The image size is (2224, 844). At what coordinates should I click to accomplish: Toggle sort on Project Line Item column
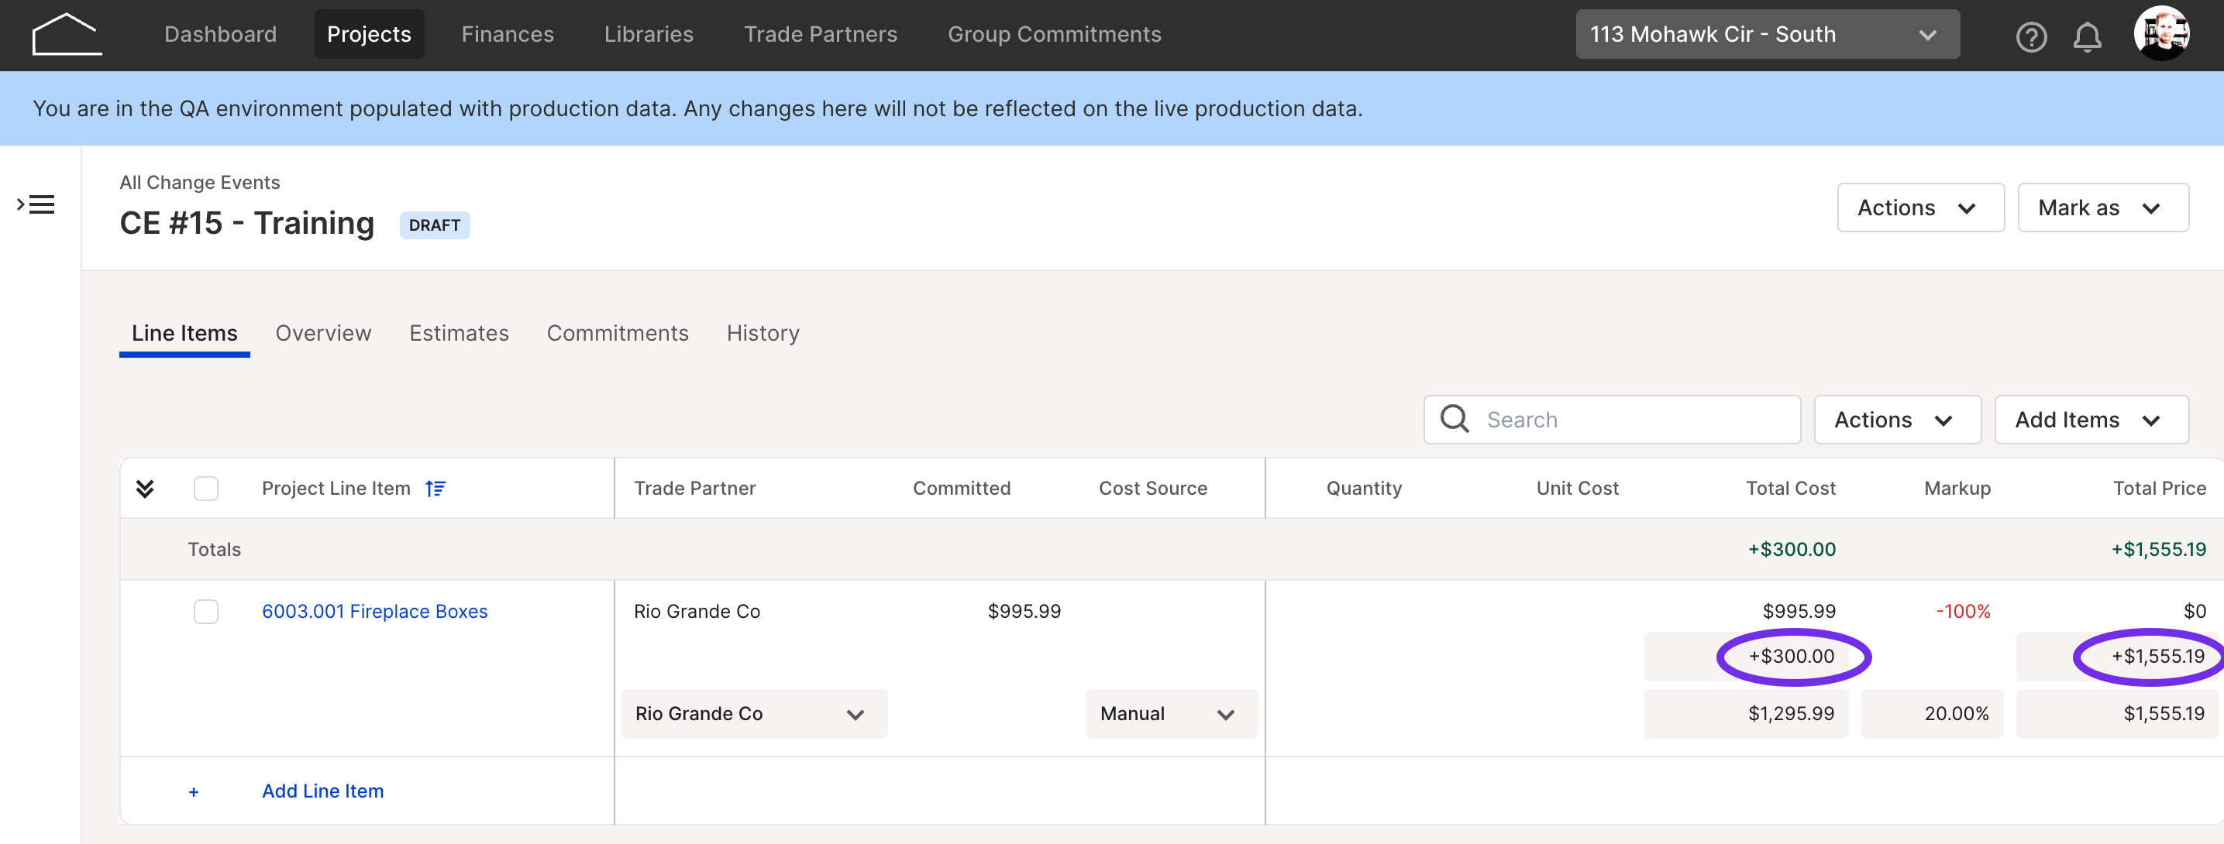pyautogui.click(x=436, y=489)
